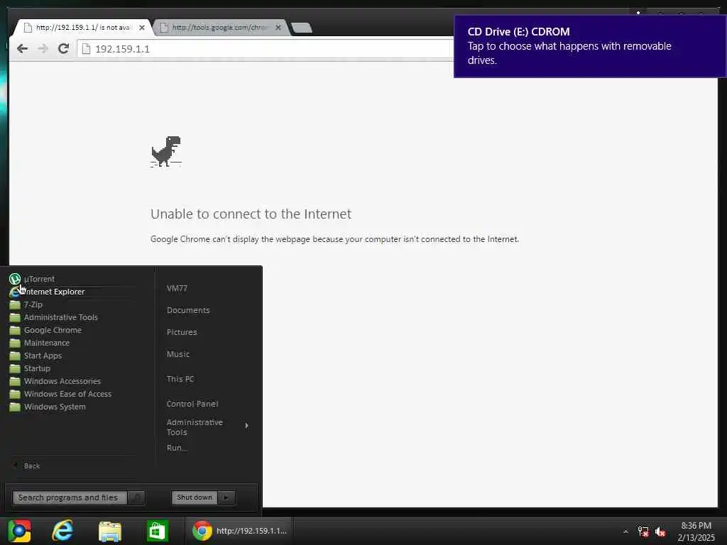Screen dimensions: 727x545
Task: Click the network disconnected tray icon
Action: [643, 532]
